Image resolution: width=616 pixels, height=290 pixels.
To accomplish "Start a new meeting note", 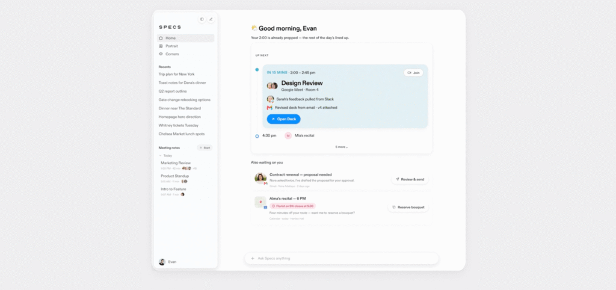I will 205,148.
